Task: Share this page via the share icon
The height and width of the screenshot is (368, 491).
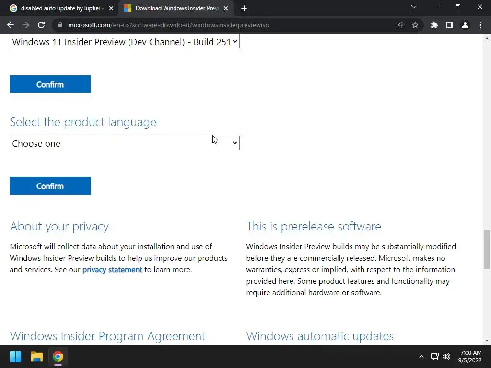Action: pyautogui.click(x=400, y=25)
